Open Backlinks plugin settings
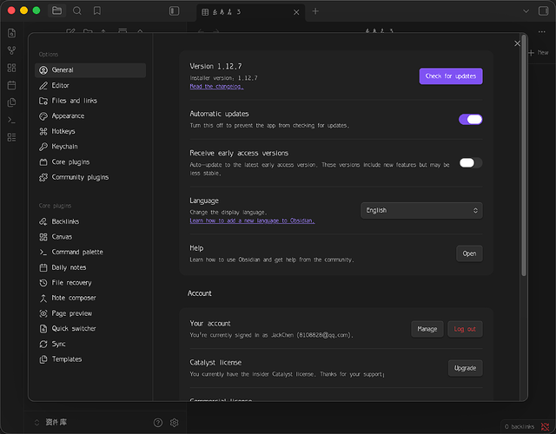 pos(90,221)
